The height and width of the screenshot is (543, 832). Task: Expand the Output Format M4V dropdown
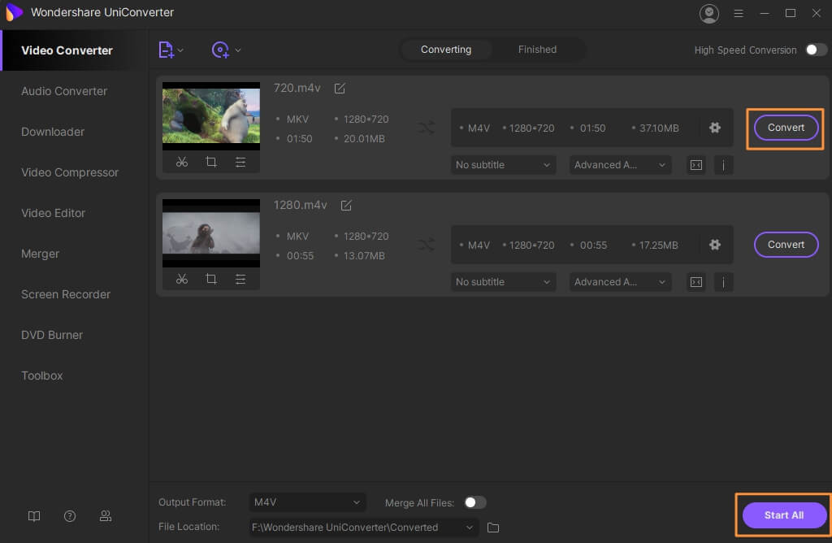[307, 502]
